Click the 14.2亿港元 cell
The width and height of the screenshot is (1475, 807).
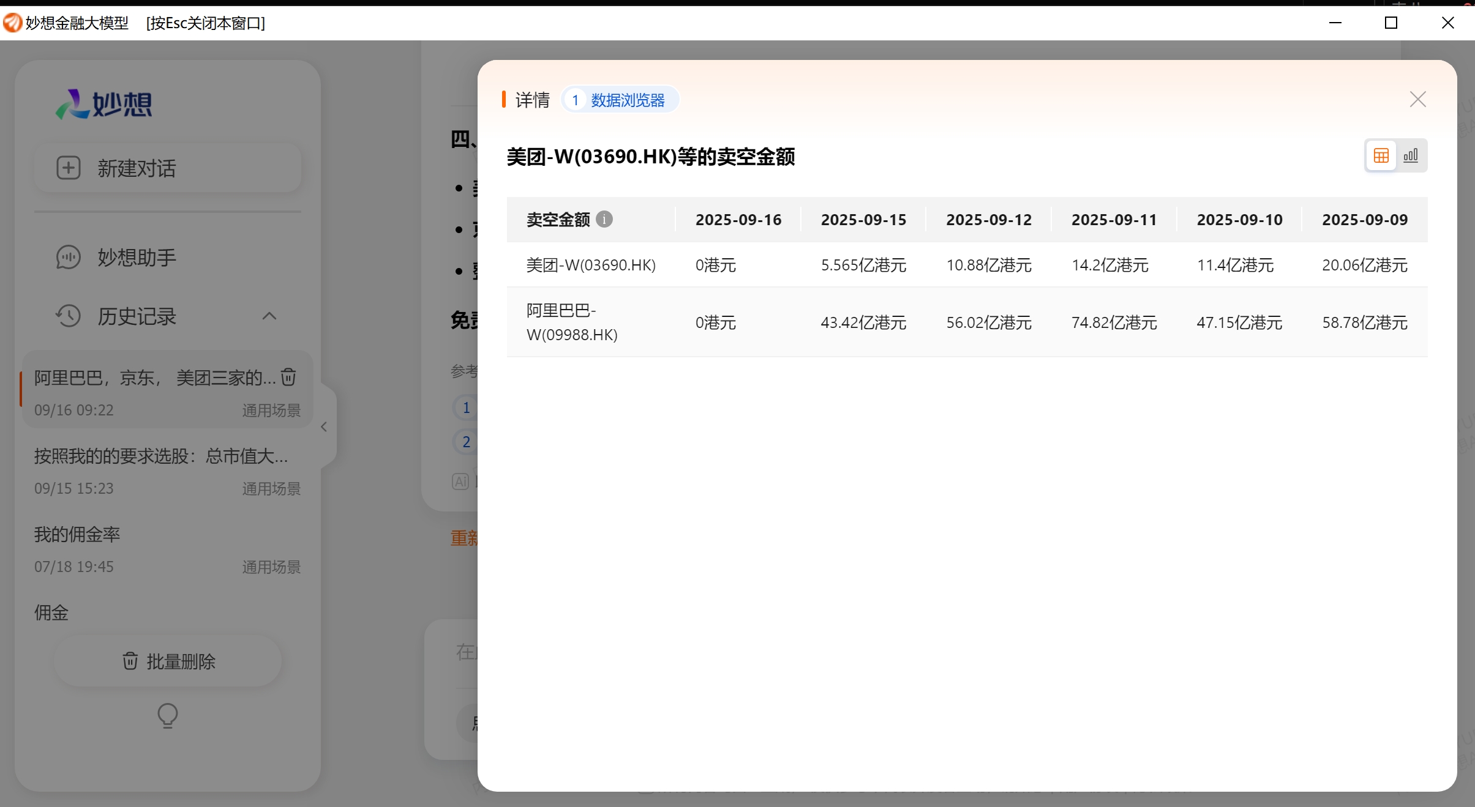[1110, 265]
